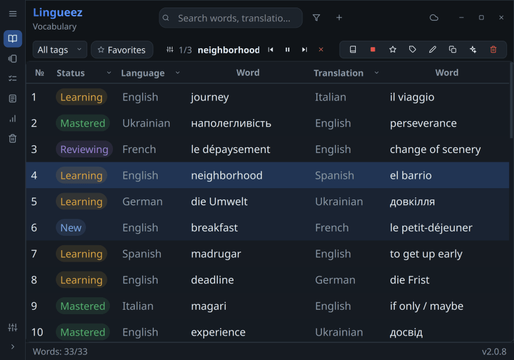Click the № column header
Image resolution: width=514 pixels, height=360 pixels.
(40, 73)
